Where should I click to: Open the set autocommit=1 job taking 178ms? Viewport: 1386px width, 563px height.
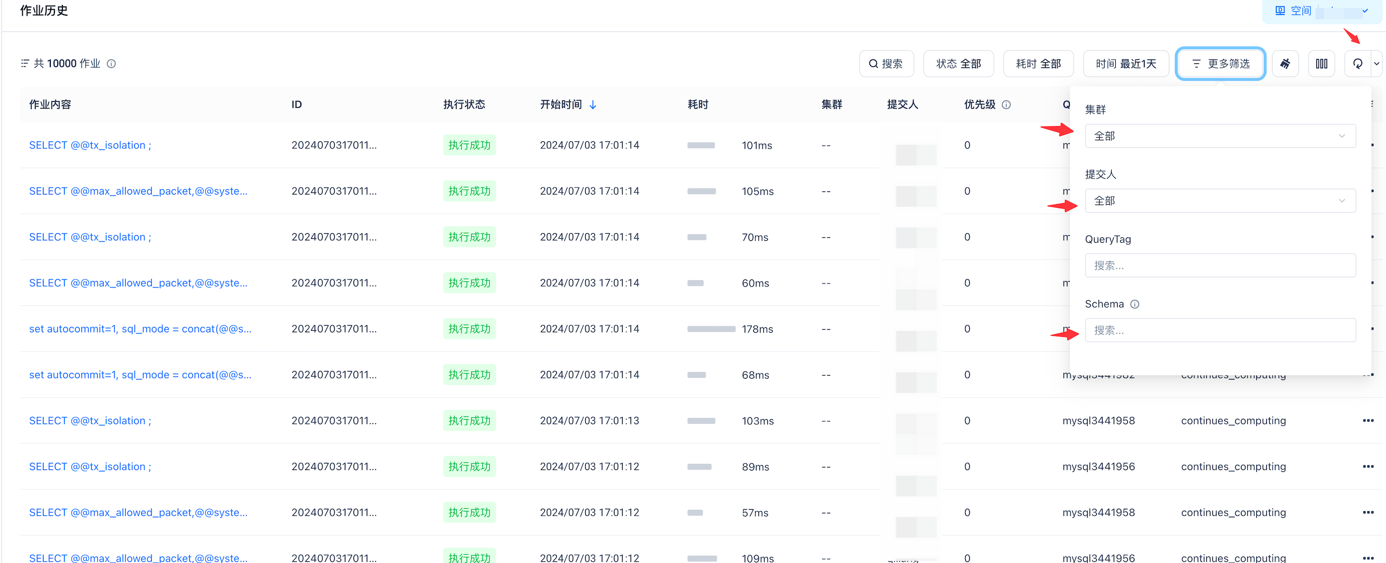140,329
